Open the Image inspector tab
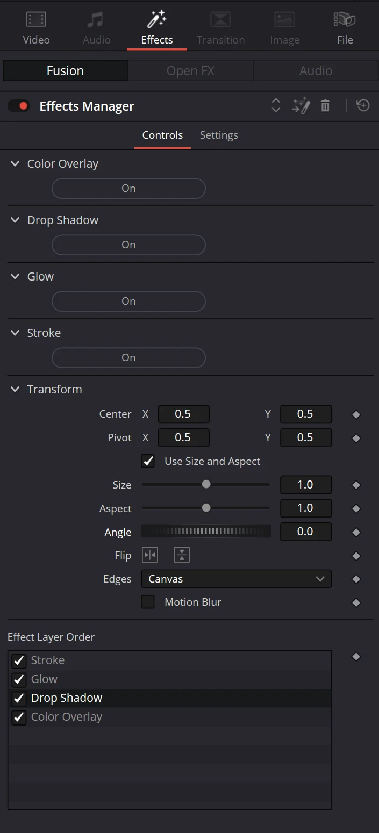The width and height of the screenshot is (379, 833). [x=284, y=28]
